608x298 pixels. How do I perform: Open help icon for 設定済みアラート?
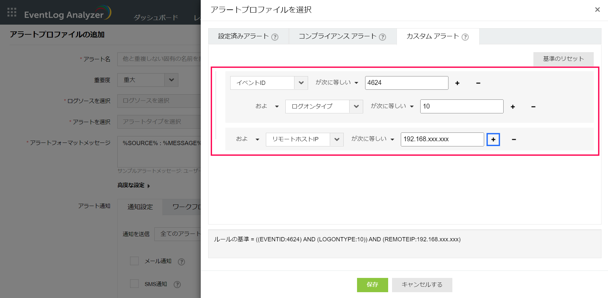(275, 37)
